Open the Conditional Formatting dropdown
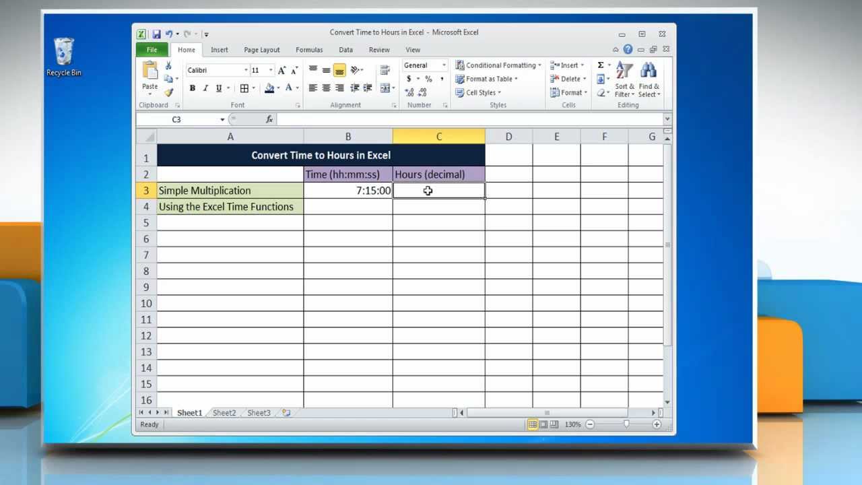862x485 pixels. point(498,65)
